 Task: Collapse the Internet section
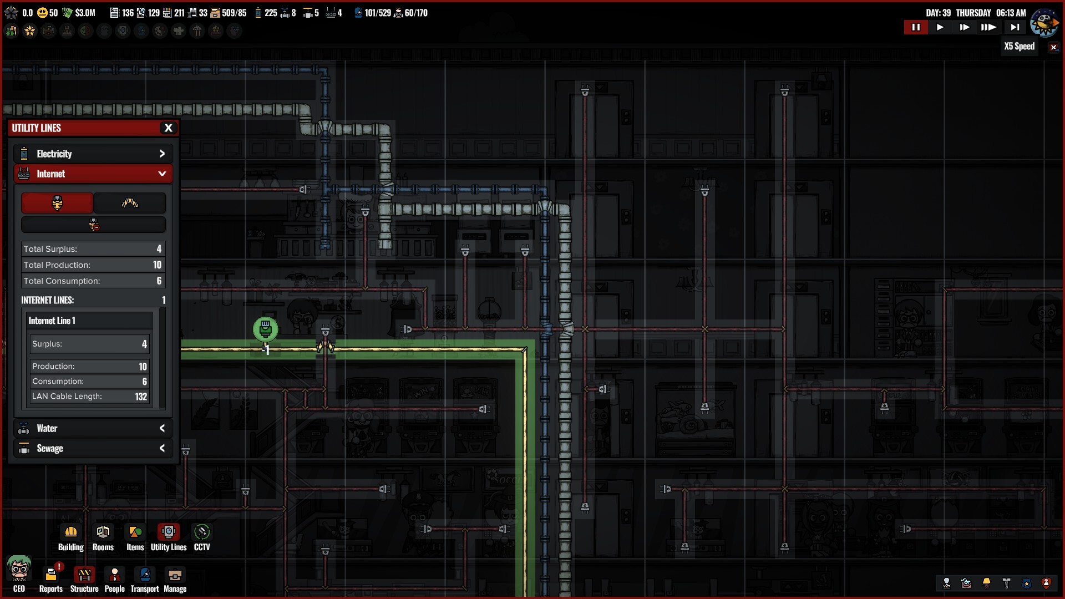93,174
